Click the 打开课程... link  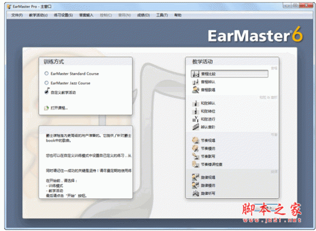point(59,108)
